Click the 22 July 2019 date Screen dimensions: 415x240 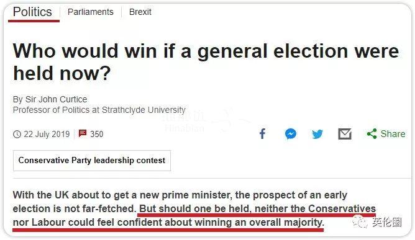coord(47,135)
